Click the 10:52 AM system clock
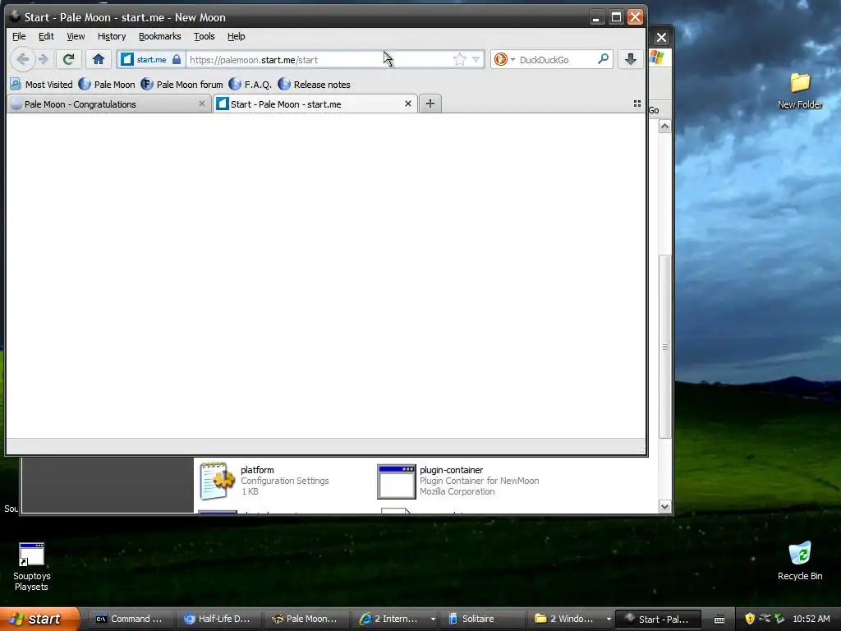This screenshot has width=841, height=631. pos(811,619)
